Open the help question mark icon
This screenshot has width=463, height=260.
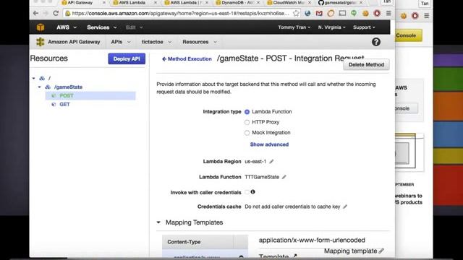coord(376,42)
